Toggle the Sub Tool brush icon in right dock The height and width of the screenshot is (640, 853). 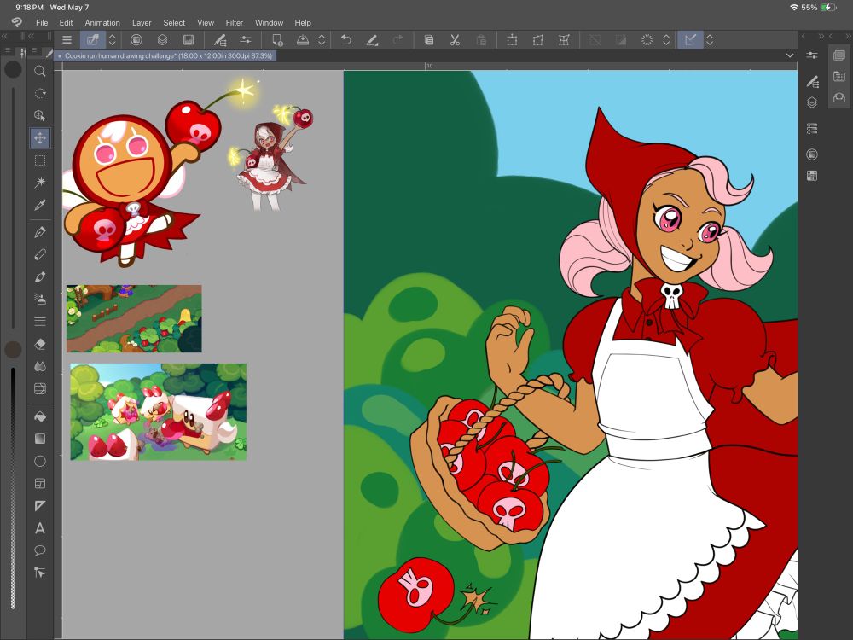812,82
